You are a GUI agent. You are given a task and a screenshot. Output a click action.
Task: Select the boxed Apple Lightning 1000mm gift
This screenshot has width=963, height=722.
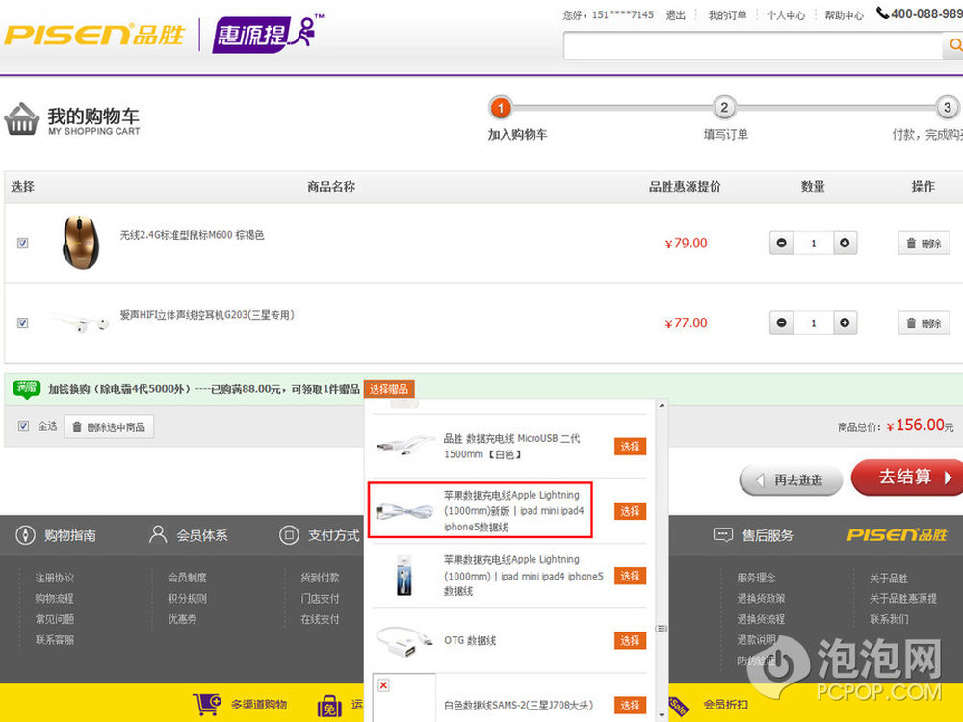630,576
